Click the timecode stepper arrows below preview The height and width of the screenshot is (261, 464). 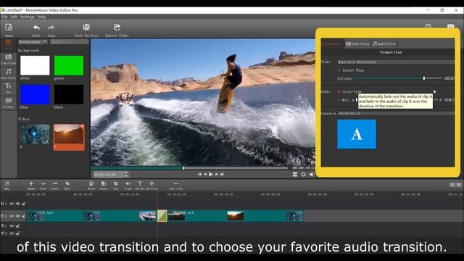pyautogui.click(x=126, y=174)
